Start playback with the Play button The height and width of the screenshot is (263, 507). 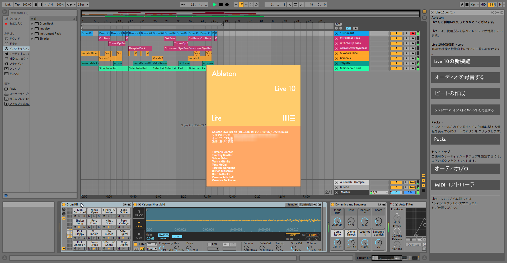click(215, 4)
